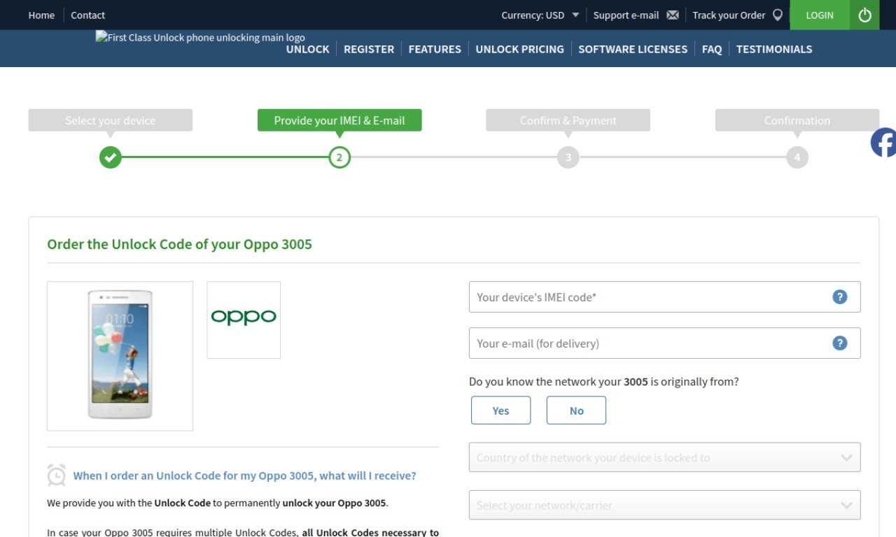The image size is (896, 537).
Task: Open the Contact link
Action: (x=87, y=15)
